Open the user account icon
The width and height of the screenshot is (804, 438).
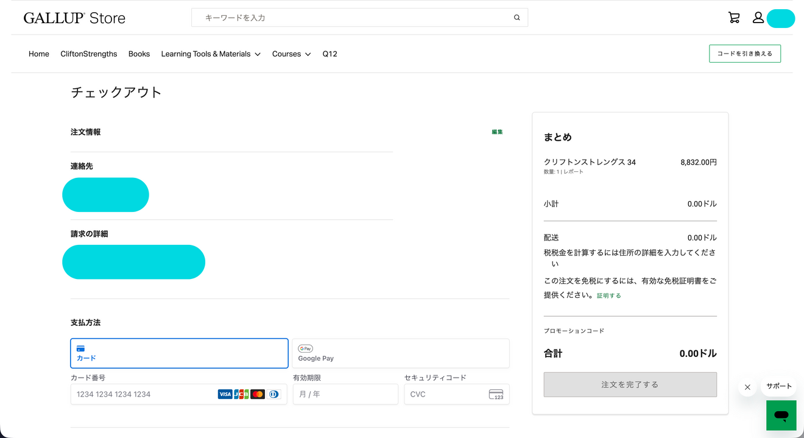point(758,18)
